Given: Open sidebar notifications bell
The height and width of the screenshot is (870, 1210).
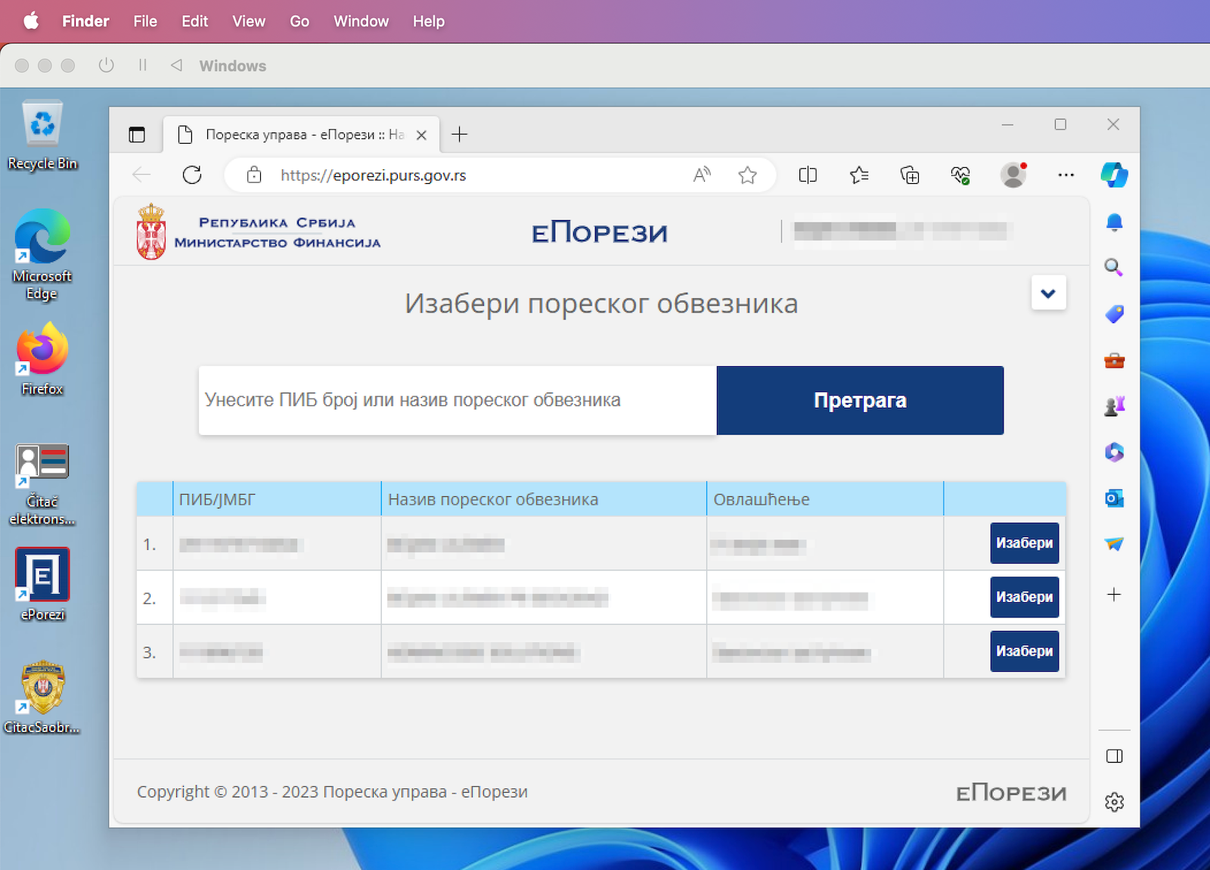Looking at the screenshot, I should 1114,222.
